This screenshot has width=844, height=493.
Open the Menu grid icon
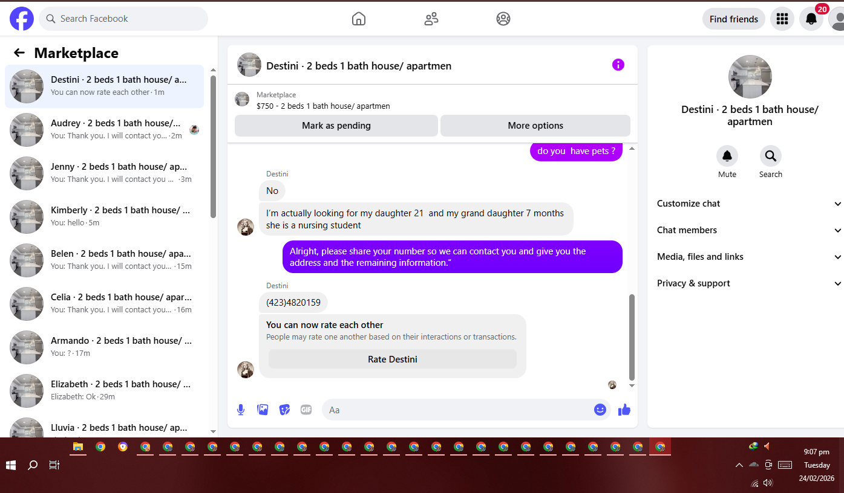782,19
